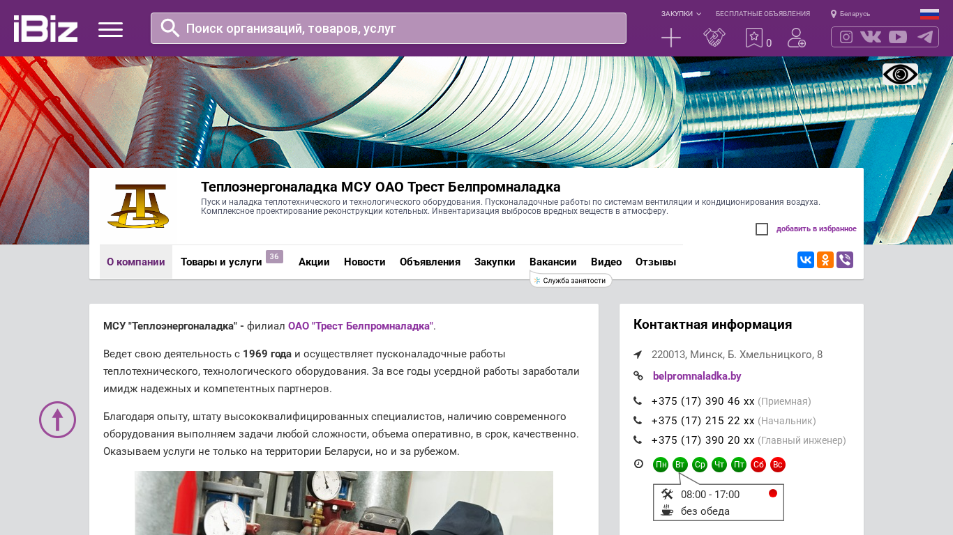Open the О компании tab
Screen dimensions: 953x535
pos(136,262)
